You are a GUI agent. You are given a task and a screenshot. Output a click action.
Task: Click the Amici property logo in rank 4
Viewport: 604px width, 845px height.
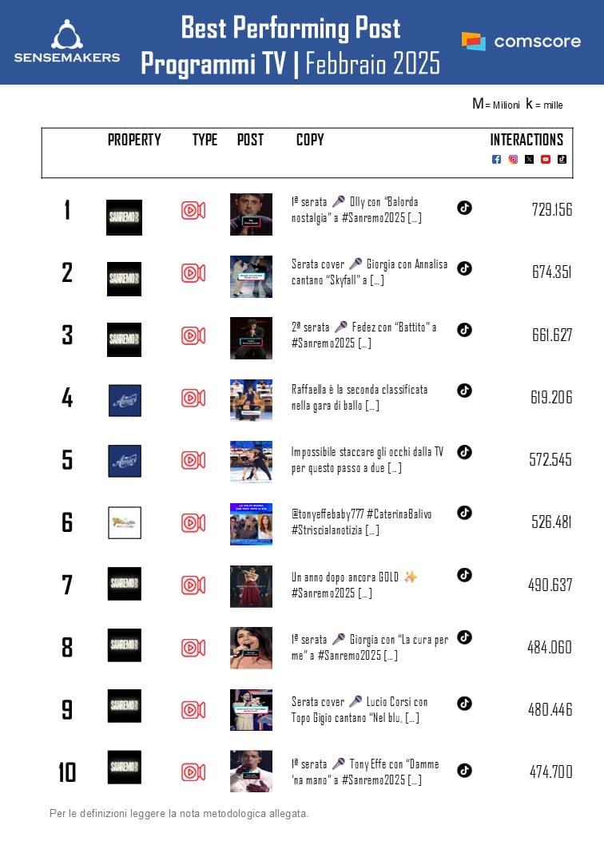pyautogui.click(x=125, y=400)
